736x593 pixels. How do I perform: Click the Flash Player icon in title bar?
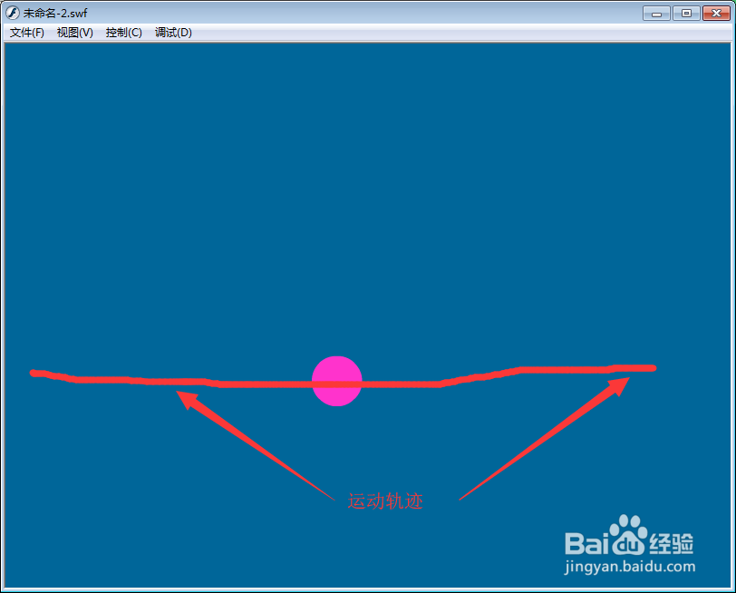[13, 13]
